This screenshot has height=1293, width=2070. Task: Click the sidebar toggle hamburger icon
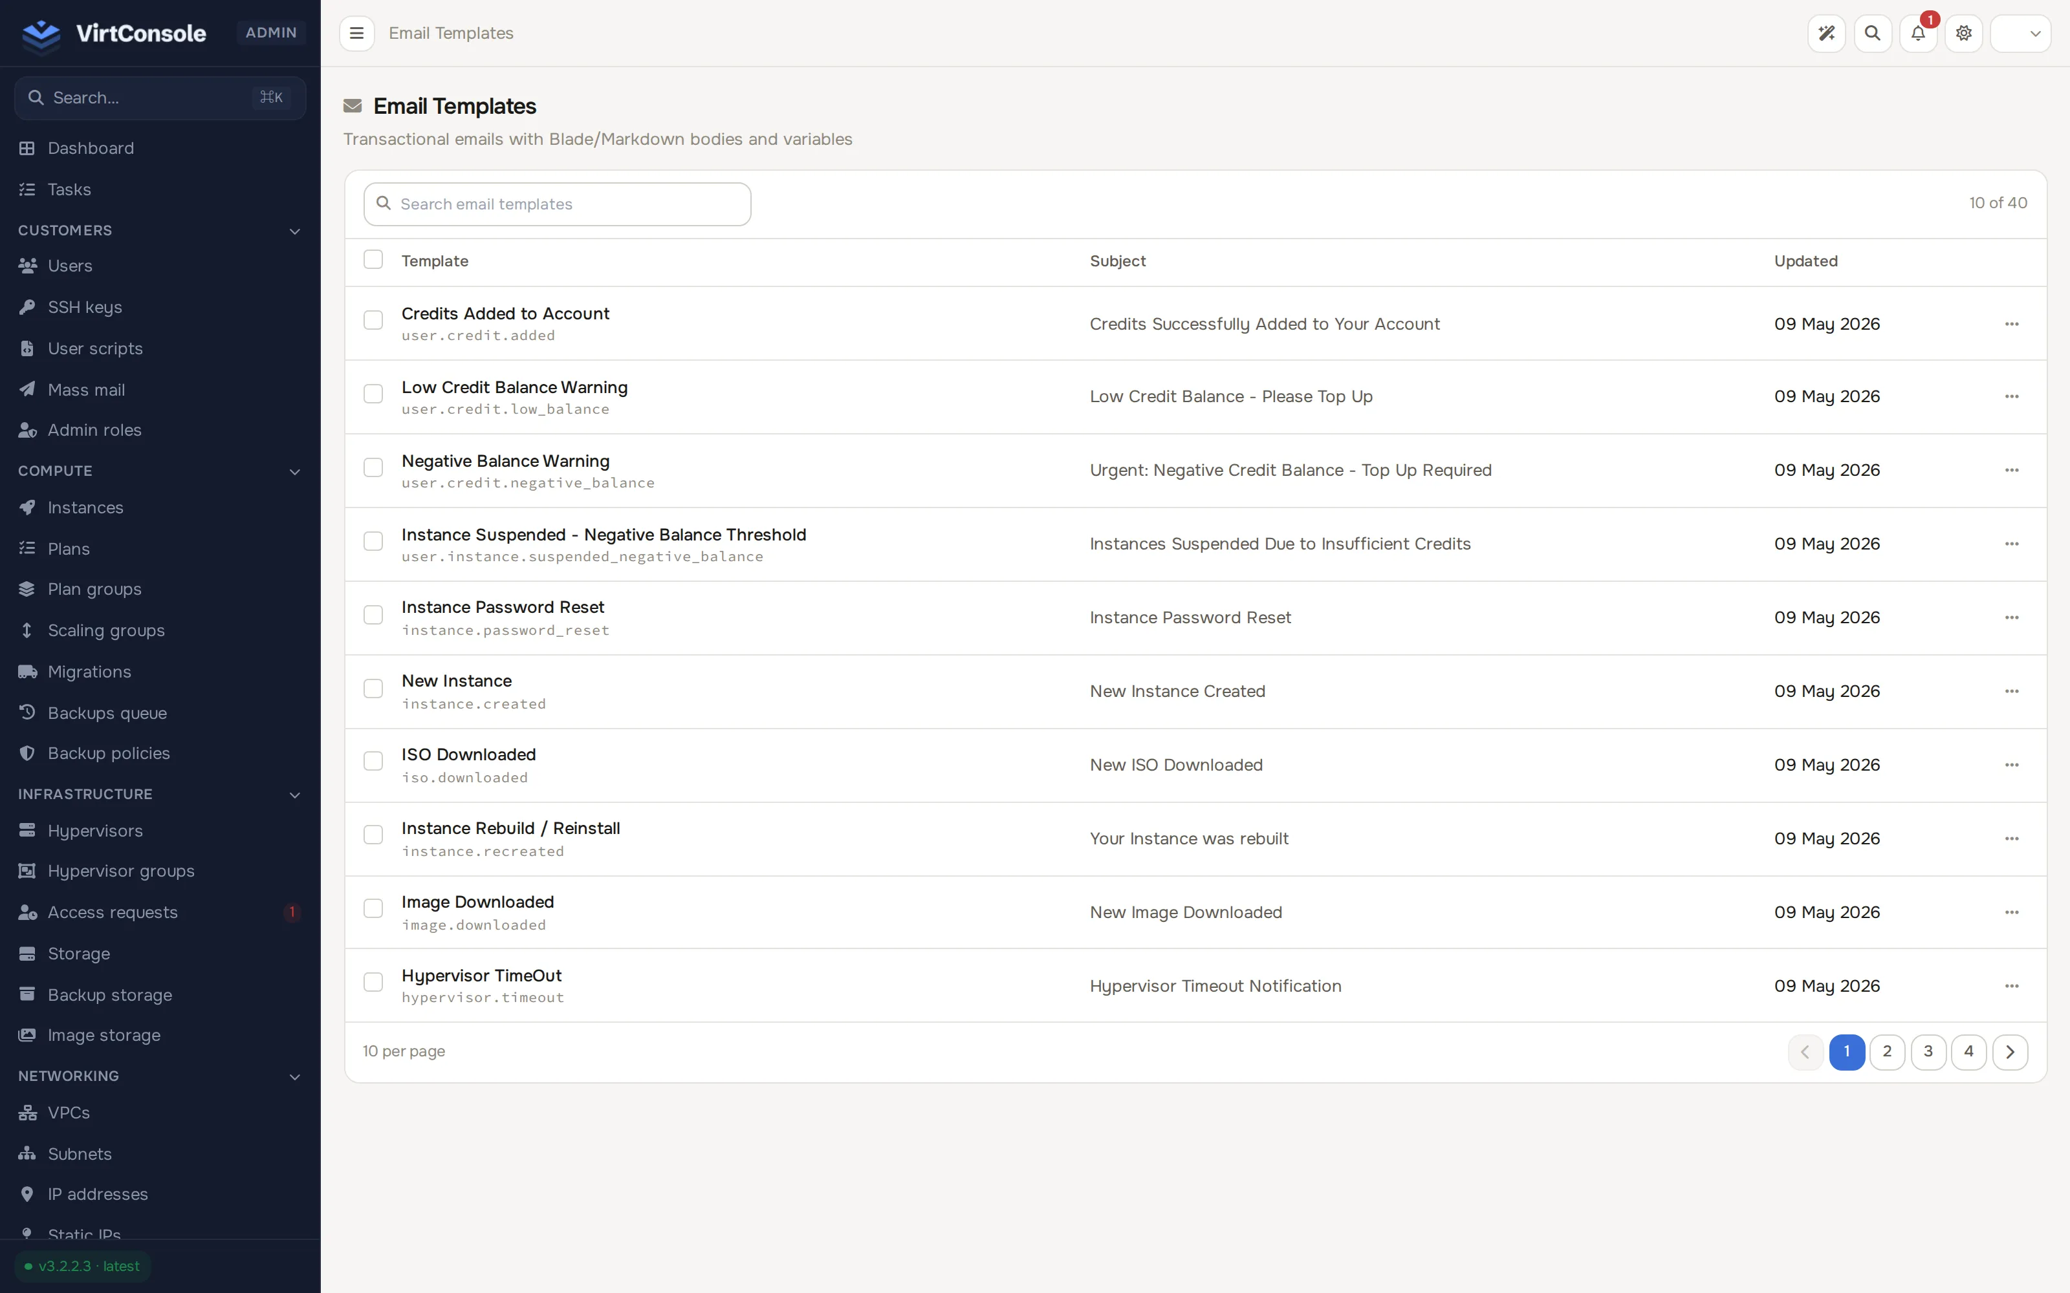(x=356, y=34)
